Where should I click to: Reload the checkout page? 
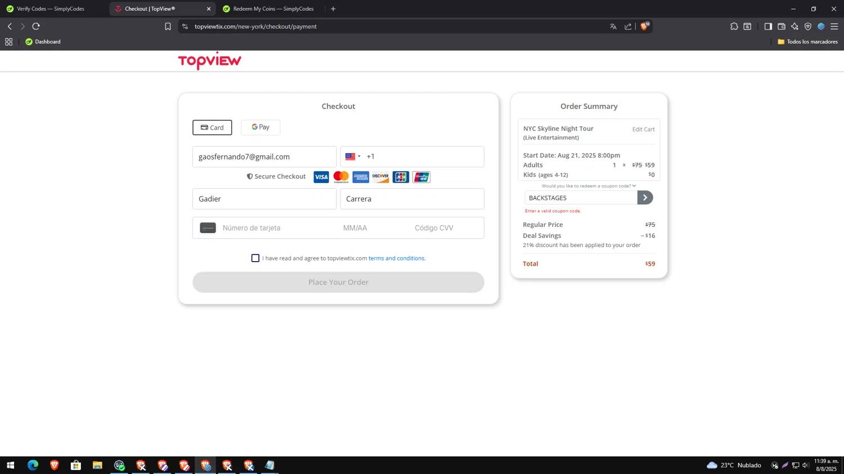(36, 26)
